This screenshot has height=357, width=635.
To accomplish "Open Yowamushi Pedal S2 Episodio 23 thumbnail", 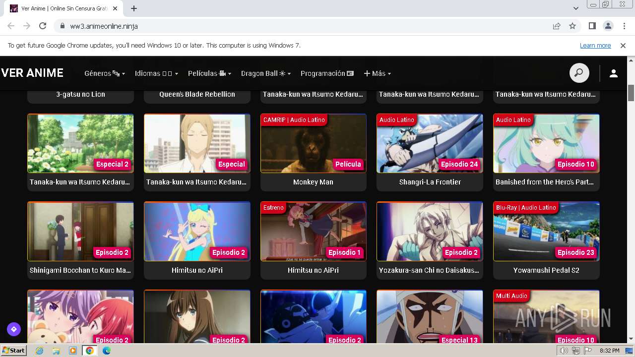I will [x=546, y=231].
